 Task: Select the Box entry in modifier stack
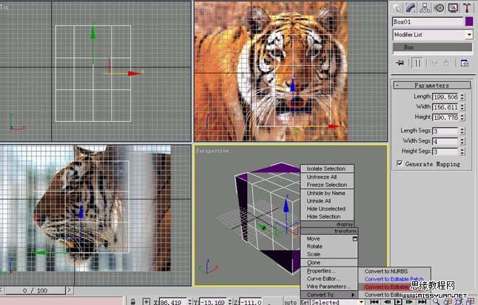432,47
